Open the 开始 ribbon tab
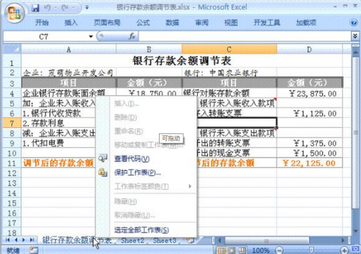 [42, 22]
